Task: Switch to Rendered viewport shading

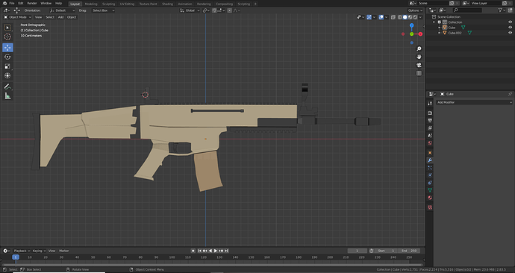Action: point(416,17)
